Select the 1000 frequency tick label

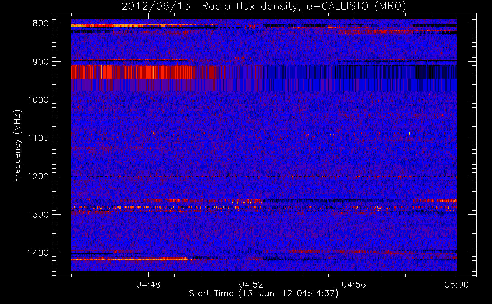[38, 100]
